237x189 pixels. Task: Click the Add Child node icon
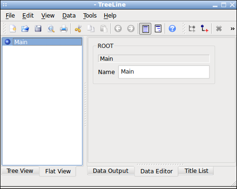pyautogui.click(x=204, y=28)
